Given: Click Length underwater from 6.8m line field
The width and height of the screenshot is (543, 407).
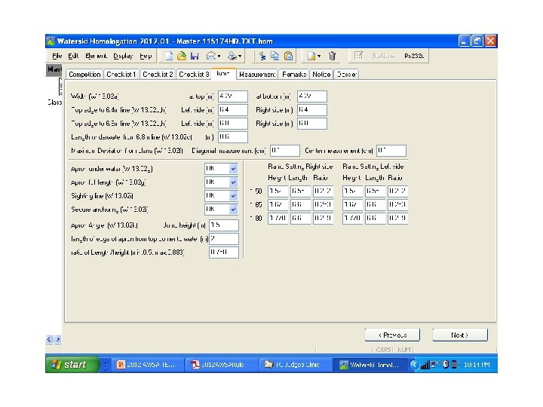Looking at the screenshot, I should click(233, 136).
